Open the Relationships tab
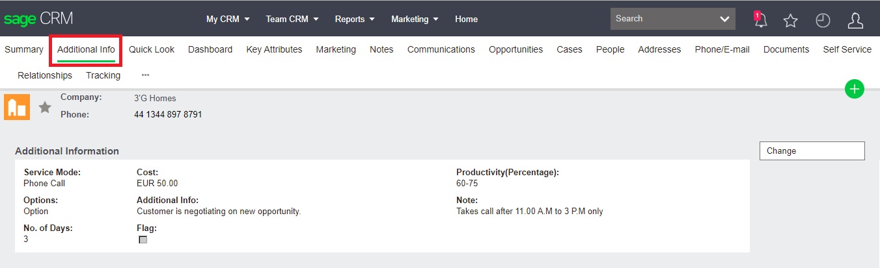Image resolution: width=880 pixels, height=268 pixels. [x=45, y=75]
